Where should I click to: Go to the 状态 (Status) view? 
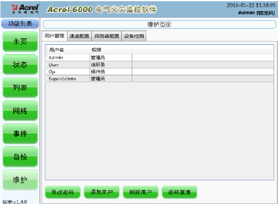(20, 65)
